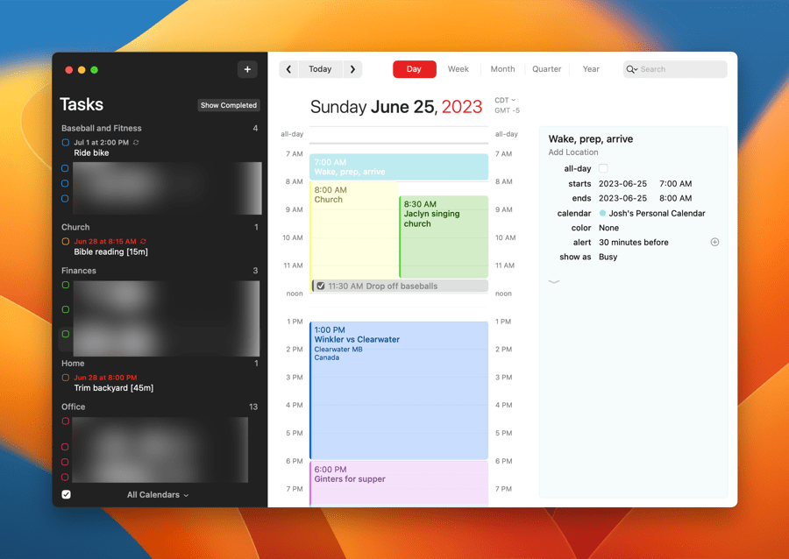Viewport: 789px width, 559px height.
Task: Click Church task group header
Action: pyautogui.click(x=75, y=227)
